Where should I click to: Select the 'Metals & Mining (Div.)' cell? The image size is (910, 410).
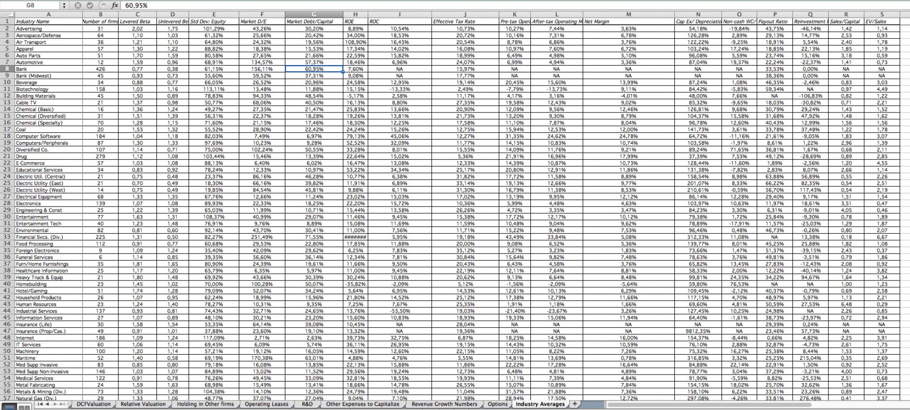48,392
